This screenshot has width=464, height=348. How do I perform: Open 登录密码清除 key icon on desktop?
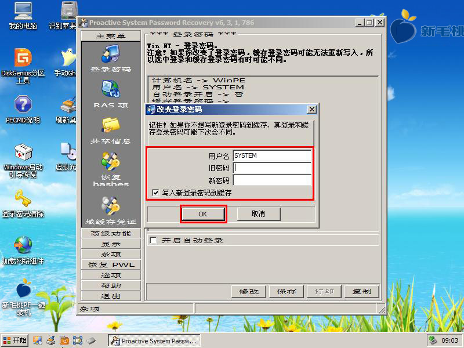23,204
